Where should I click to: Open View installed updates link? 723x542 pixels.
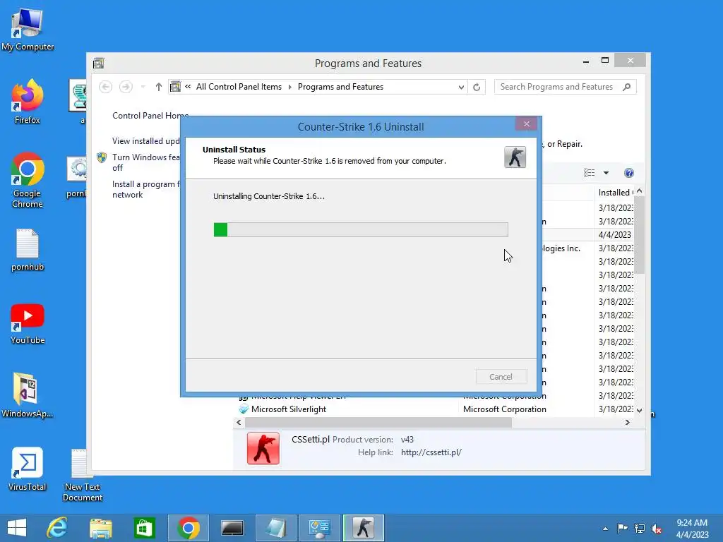point(145,141)
